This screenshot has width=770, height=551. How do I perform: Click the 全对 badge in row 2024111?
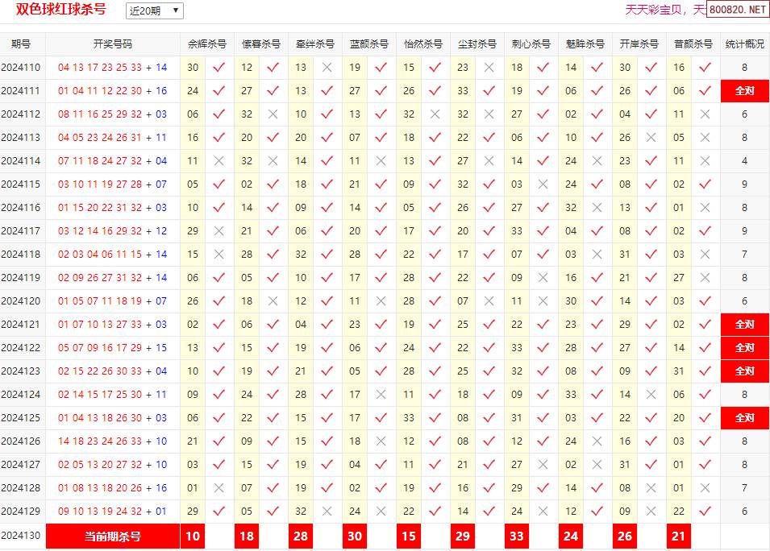click(x=744, y=91)
